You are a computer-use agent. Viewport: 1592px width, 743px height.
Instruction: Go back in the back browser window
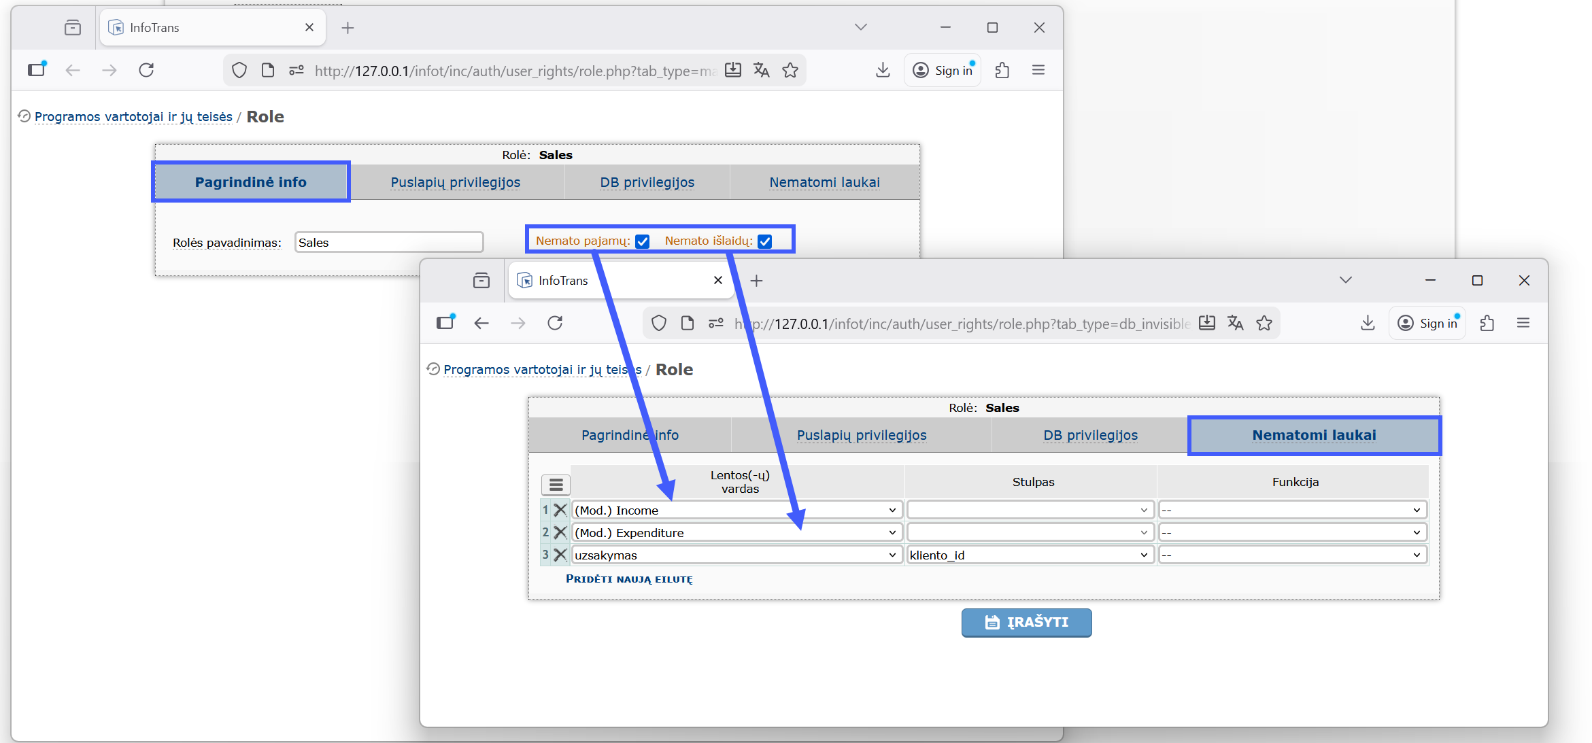point(73,70)
